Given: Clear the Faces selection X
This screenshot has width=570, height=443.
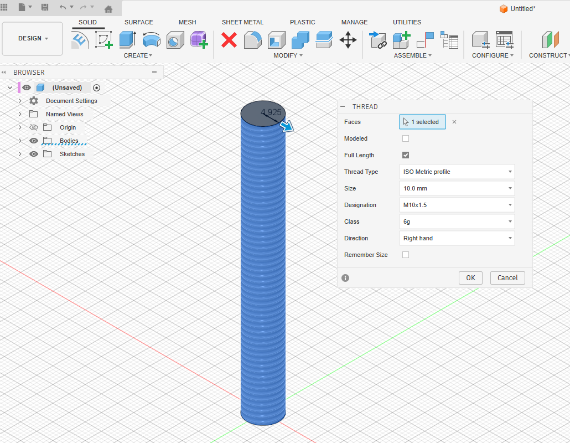Looking at the screenshot, I should pyautogui.click(x=454, y=122).
